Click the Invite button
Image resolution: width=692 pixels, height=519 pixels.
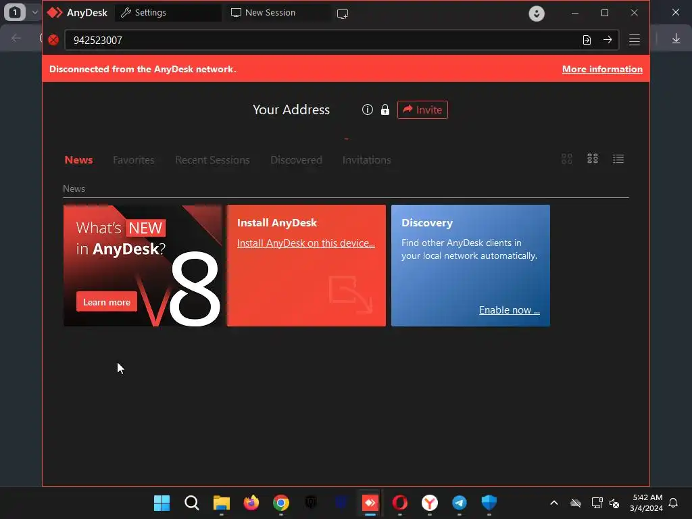(422, 110)
